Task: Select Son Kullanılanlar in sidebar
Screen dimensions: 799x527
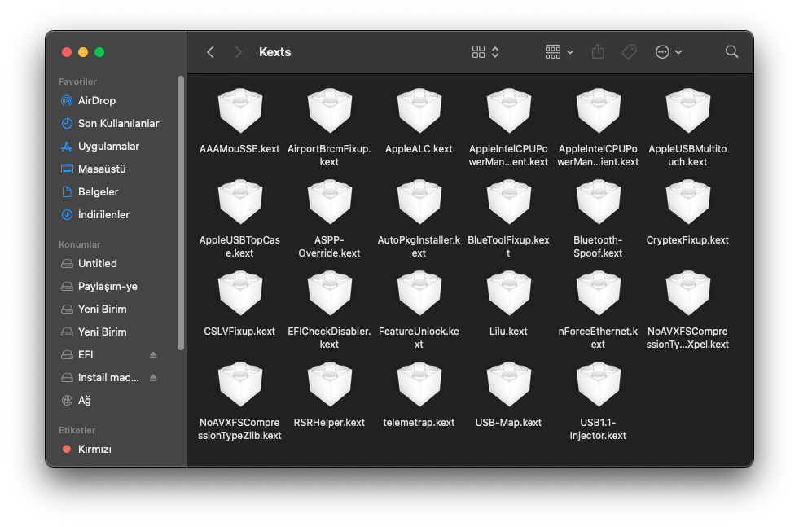Action: [110, 123]
